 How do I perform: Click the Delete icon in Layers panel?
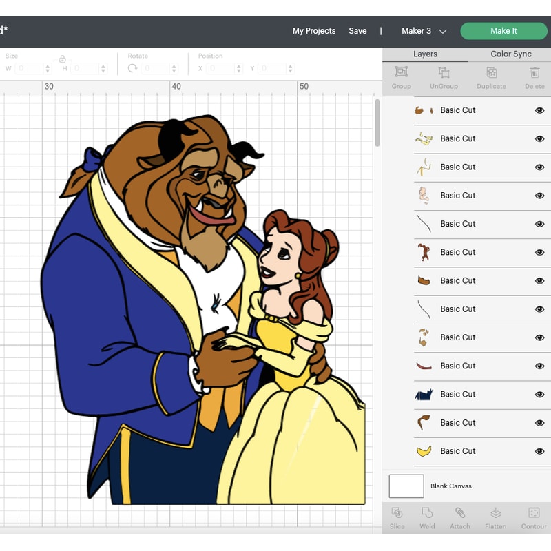click(535, 76)
